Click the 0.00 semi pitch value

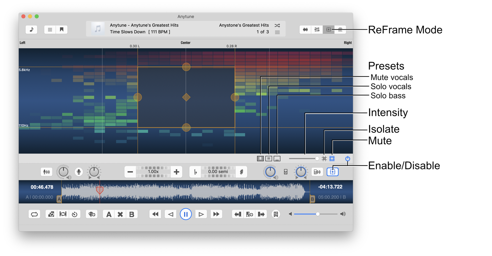click(x=218, y=172)
